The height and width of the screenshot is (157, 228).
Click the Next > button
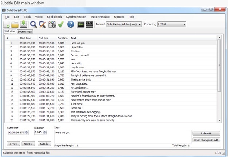point(28,144)
